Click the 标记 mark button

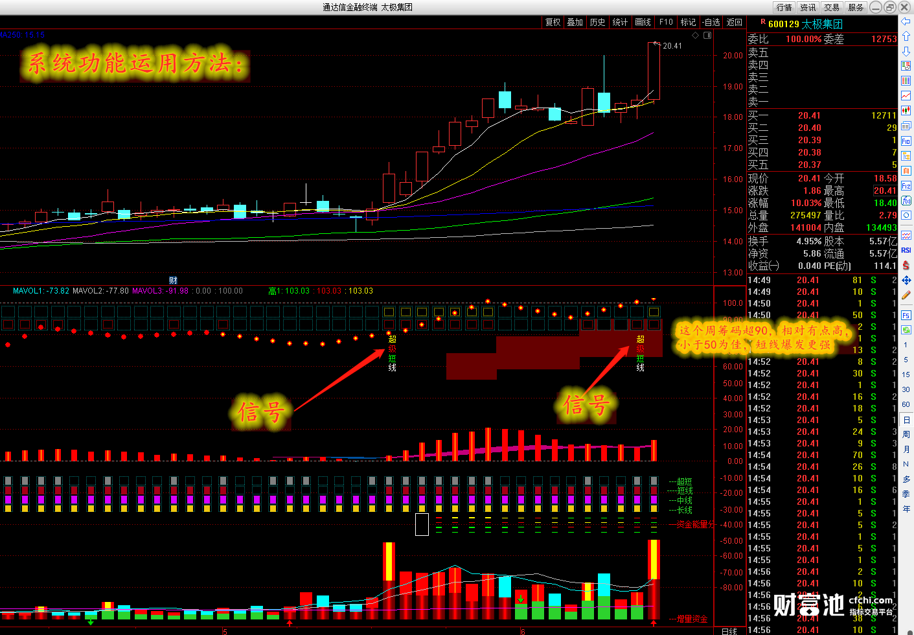click(x=689, y=22)
